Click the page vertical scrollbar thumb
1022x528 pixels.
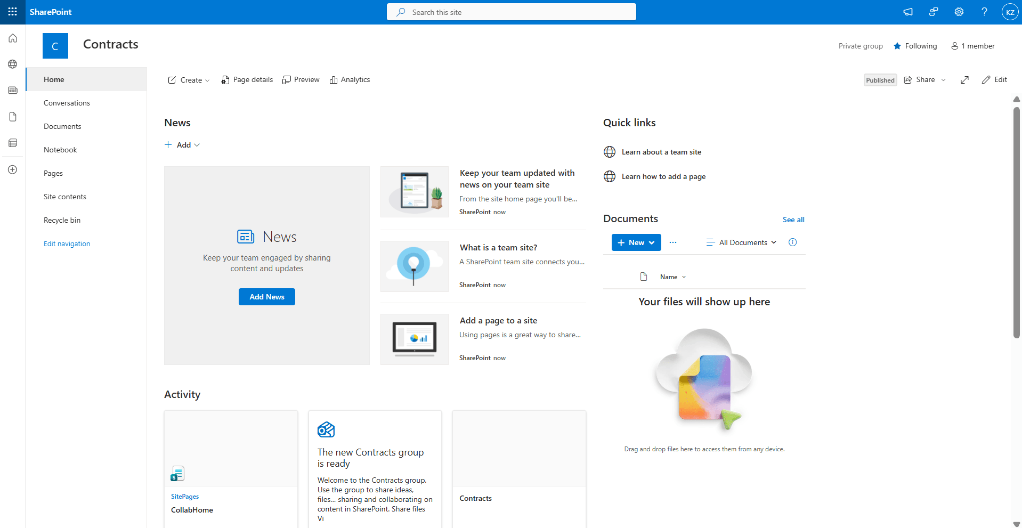(1017, 223)
